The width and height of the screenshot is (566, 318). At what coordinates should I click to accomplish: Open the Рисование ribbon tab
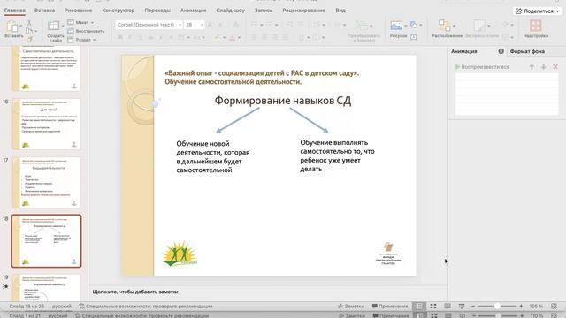79,11
